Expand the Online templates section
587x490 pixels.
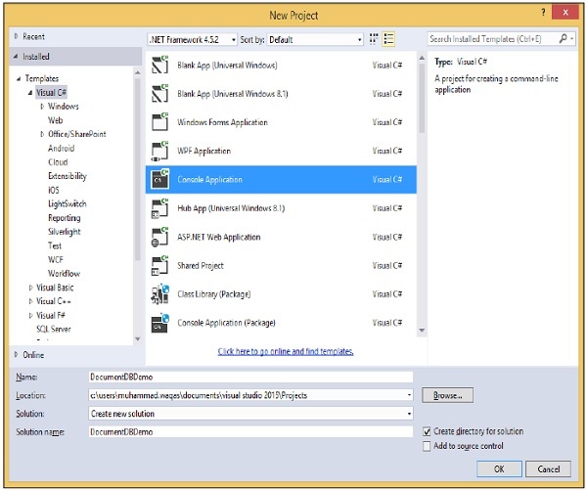(16, 354)
